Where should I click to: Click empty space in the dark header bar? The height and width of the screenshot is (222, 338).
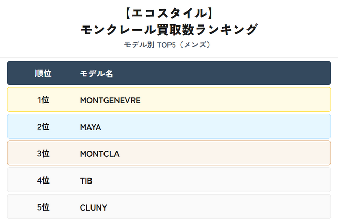point(234,73)
